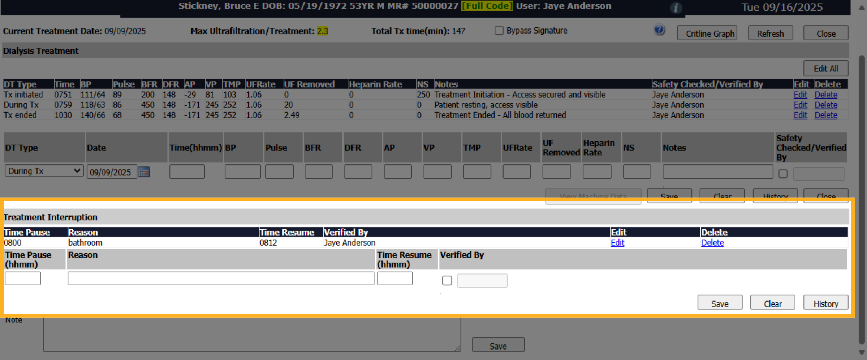Click the AP input field
Image resolution: width=867 pixels, height=360 pixels.
coord(398,172)
